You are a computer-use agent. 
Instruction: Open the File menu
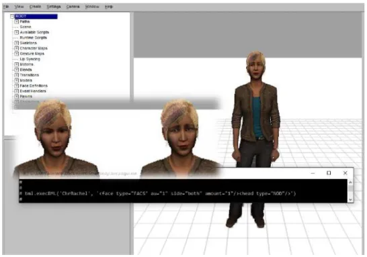(6, 7)
